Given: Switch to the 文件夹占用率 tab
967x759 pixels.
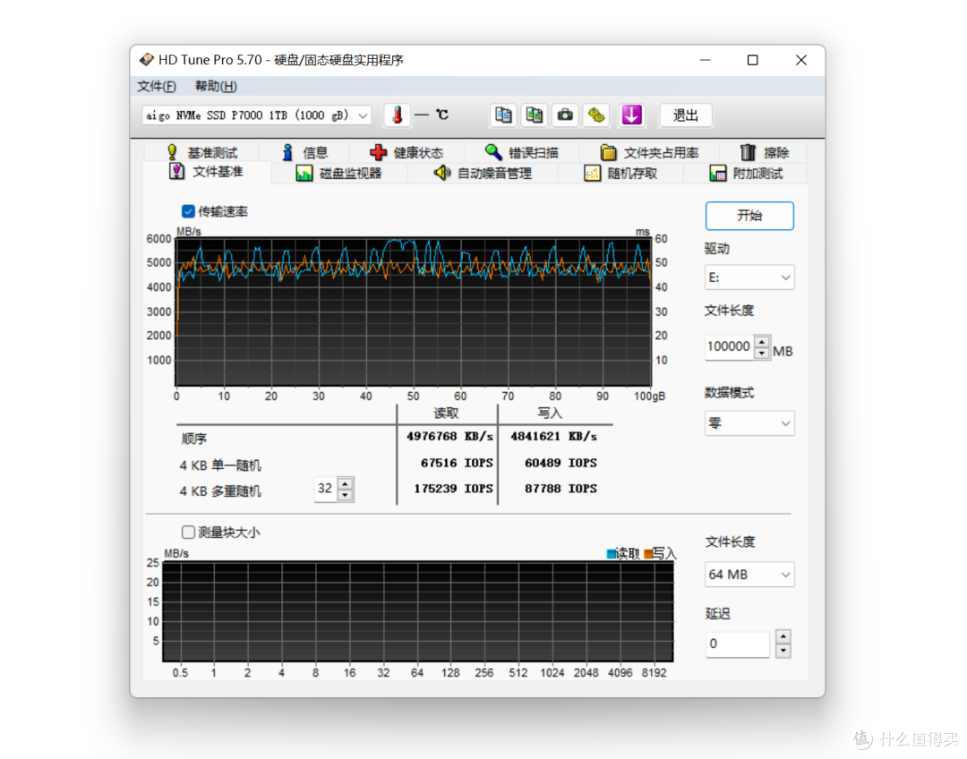Looking at the screenshot, I should (649, 152).
